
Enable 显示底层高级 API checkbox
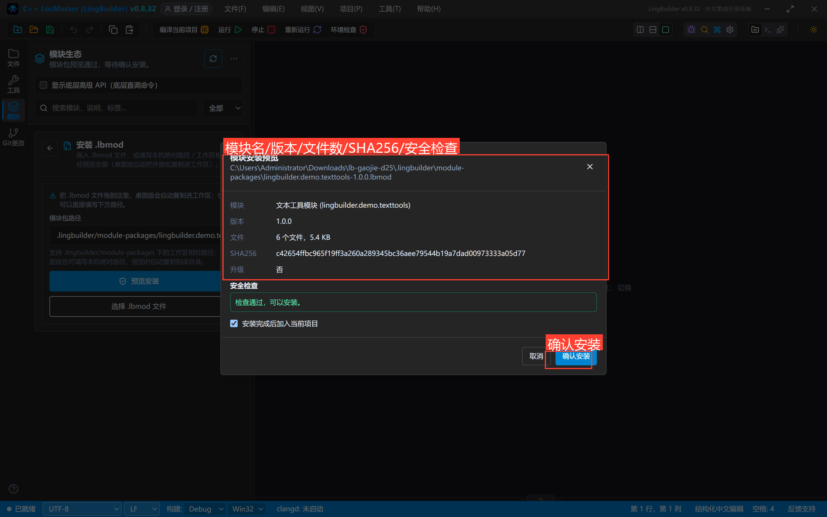(43, 85)
